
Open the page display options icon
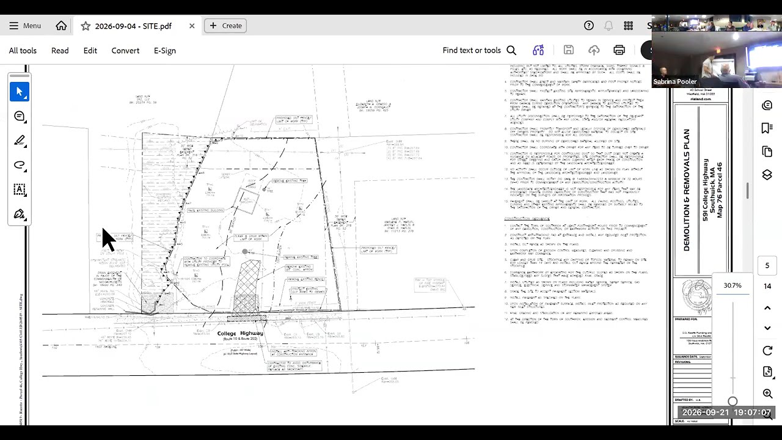click(x=767, y=372)
